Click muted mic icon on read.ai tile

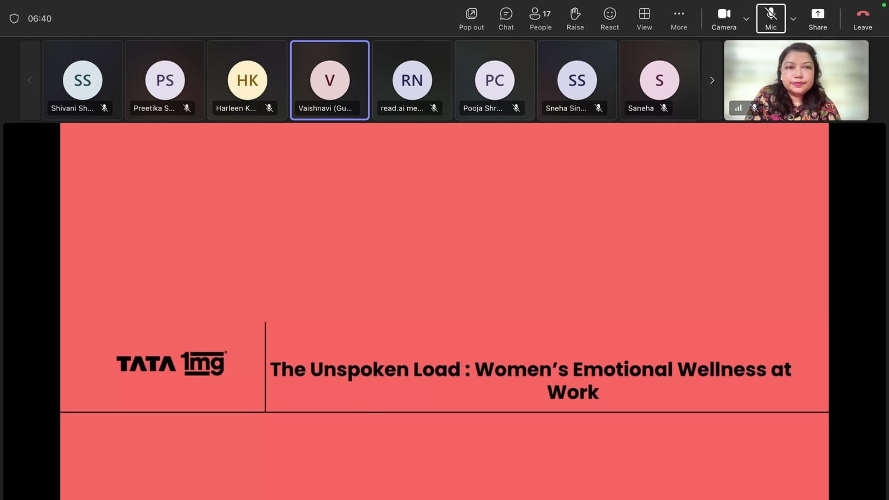(x=434, y=108)
